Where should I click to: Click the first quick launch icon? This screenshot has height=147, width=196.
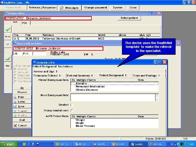24,144
